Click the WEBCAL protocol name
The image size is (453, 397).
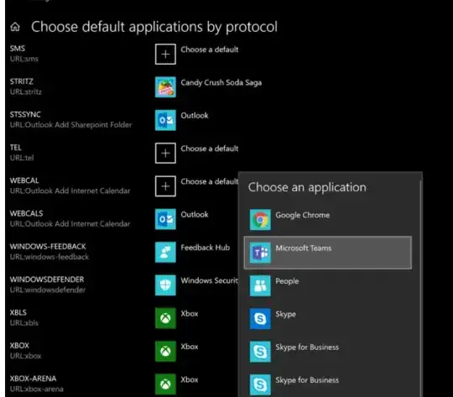pyautogui.click(x=24, y=180)
